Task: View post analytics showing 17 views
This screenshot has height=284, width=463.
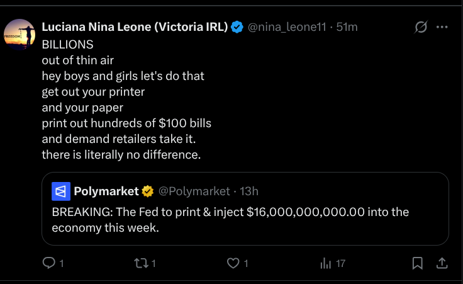Action: point(325,263)
